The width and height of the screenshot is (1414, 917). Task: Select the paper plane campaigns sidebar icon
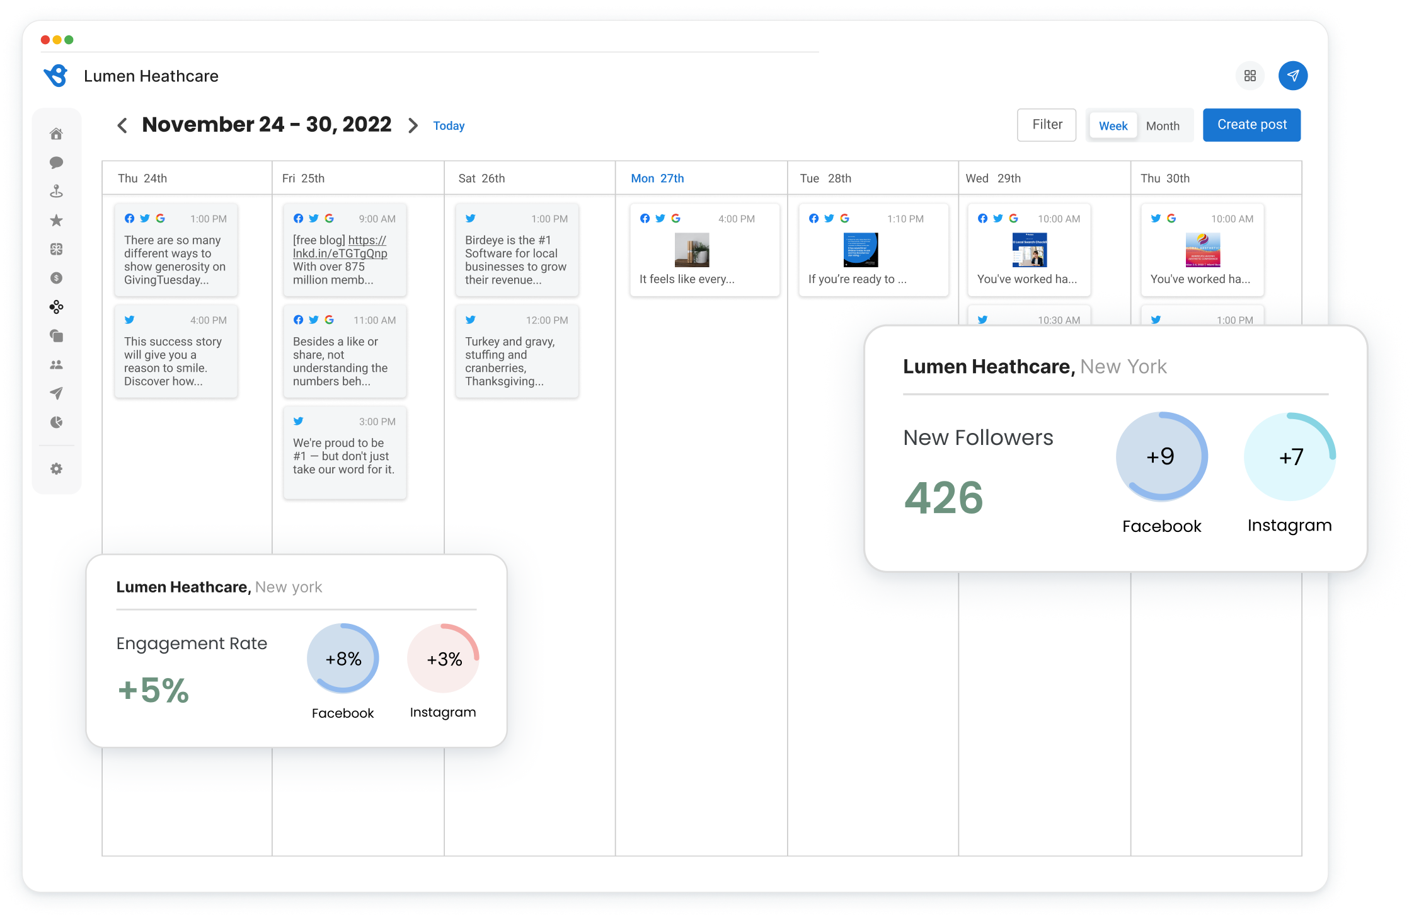56,393
